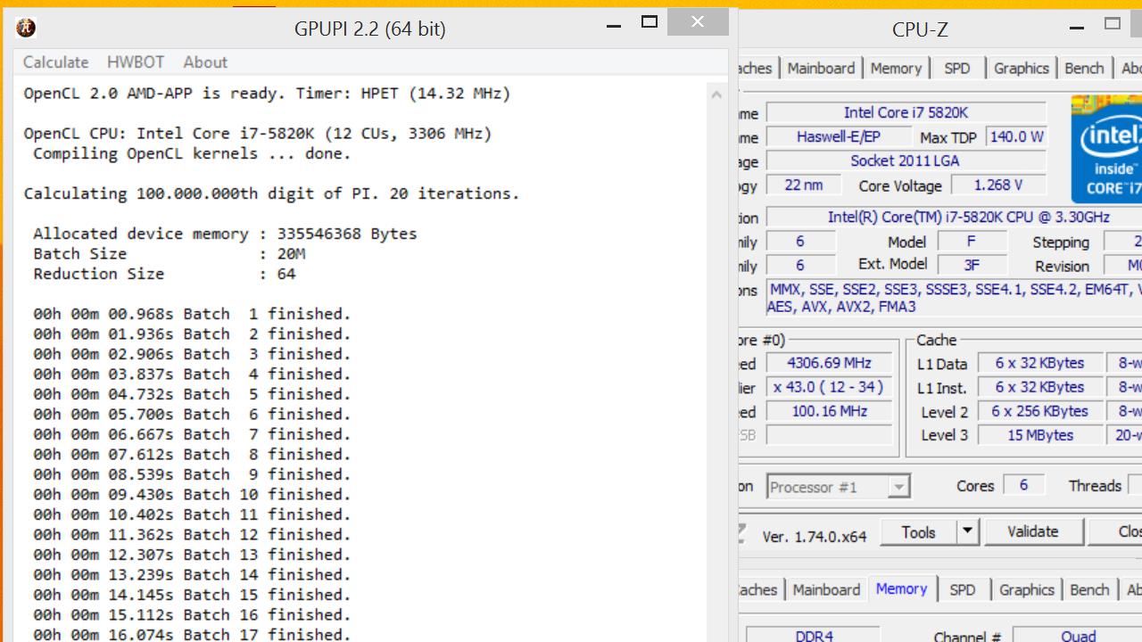Open the HWBOT menu in GPUPI
Image resolution: width=1142 pixels, height=642 pixels.
pyautogui.click(x=136, y=62)
